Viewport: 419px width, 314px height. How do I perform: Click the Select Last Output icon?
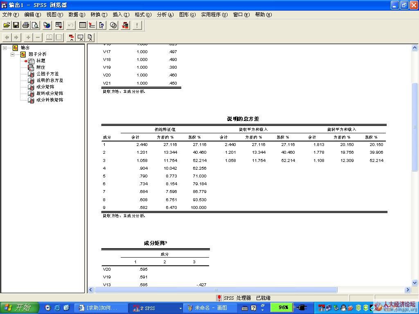click(125, 25)
